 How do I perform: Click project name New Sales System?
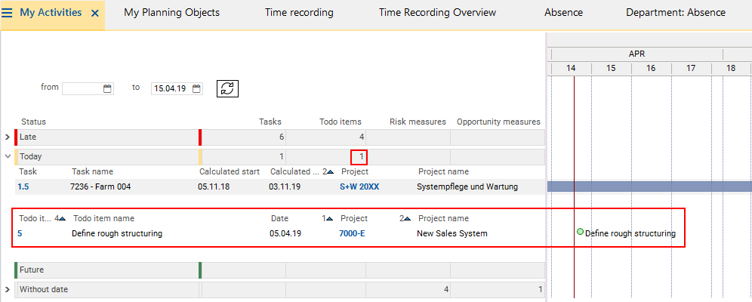pyautogui.click(x=452, y=234)
